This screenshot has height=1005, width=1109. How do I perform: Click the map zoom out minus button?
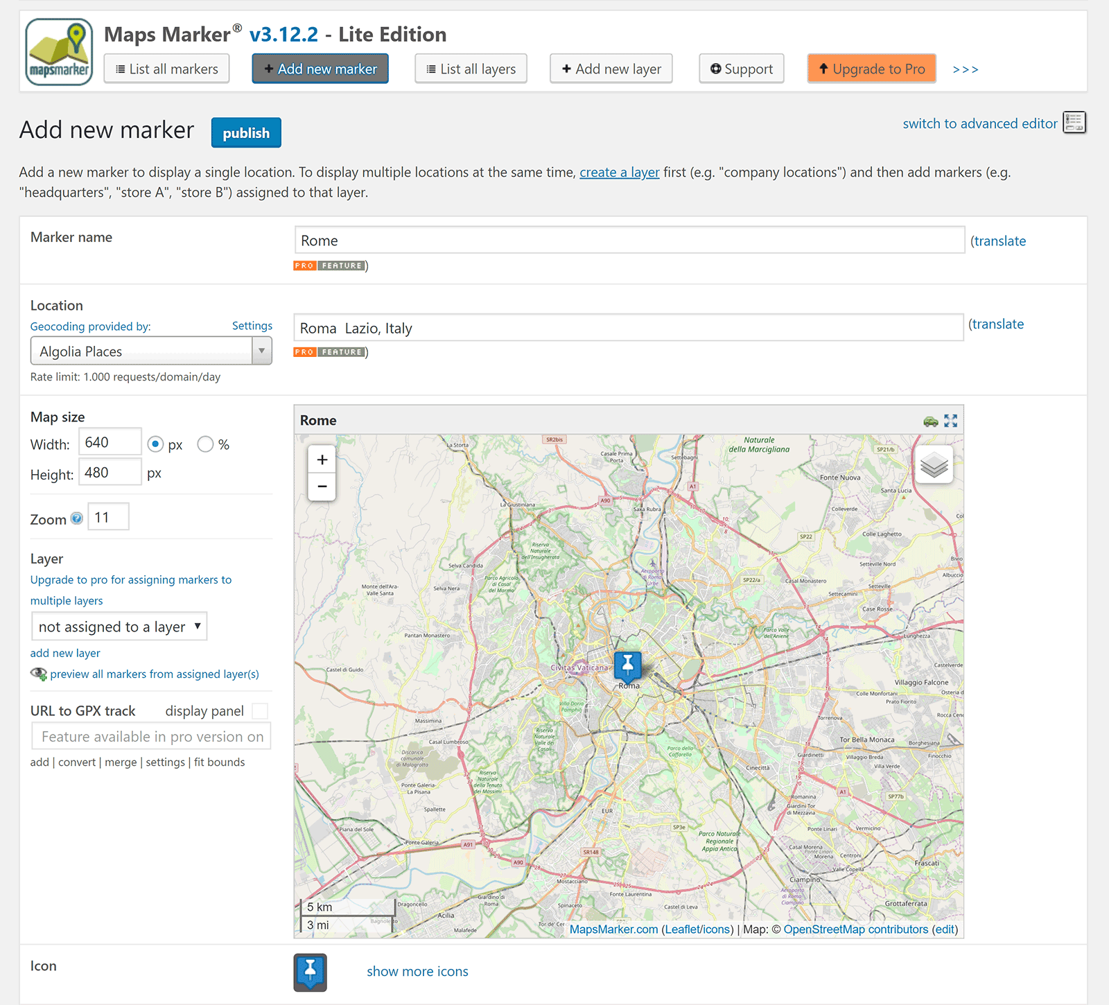pos(322,487)
